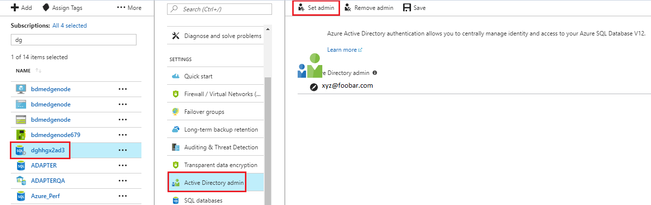Click the xyz@foobar.com admin value
This screenshot has width=651, height=205.
pyautogui.click(x=347, y=85)
